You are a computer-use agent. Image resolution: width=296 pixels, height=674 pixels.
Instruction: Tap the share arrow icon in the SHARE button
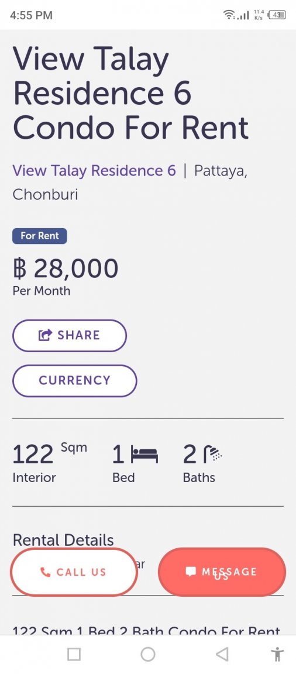45,335
